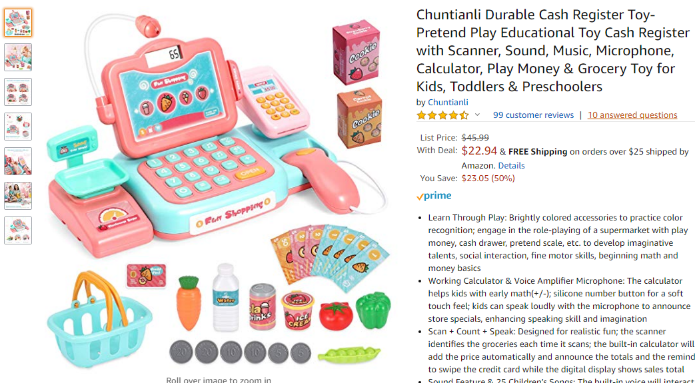Open the third thumbnail image

pyautogui.click(x=18, y=92)
